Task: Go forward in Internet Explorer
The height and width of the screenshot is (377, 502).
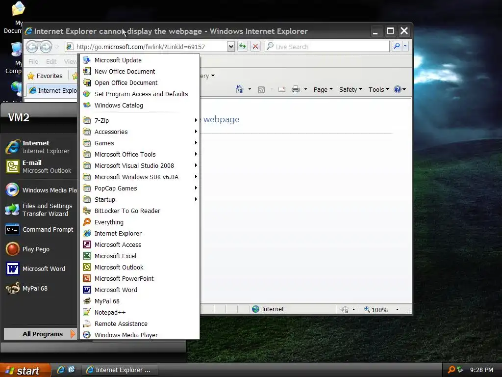Action: 46,47
